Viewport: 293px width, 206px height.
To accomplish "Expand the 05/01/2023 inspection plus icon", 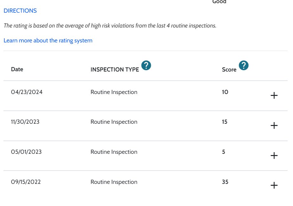I will tap(274, 155).
